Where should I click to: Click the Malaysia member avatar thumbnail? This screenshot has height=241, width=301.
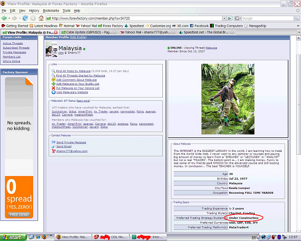pos(52,49)
